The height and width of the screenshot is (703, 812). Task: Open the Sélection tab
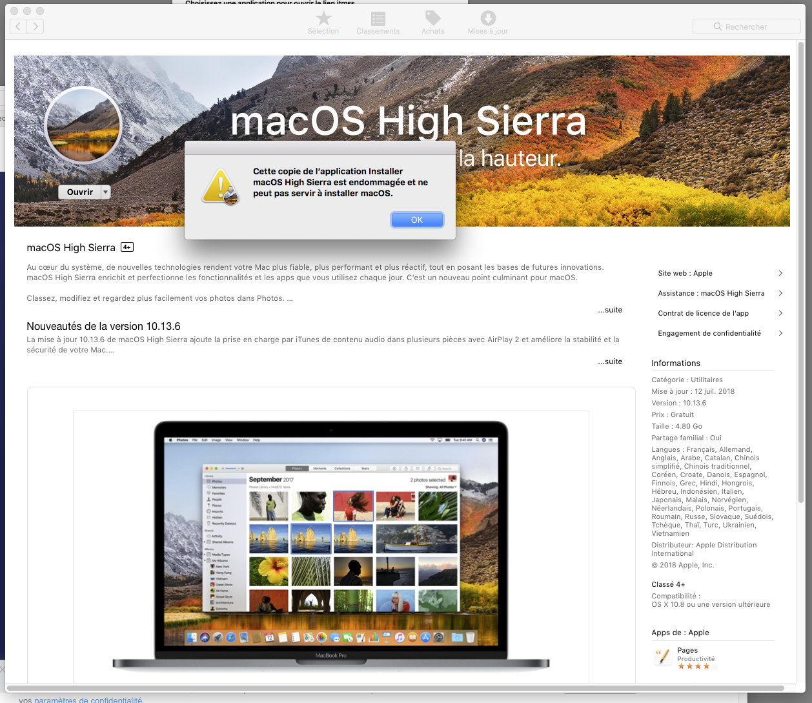point(323,23)
